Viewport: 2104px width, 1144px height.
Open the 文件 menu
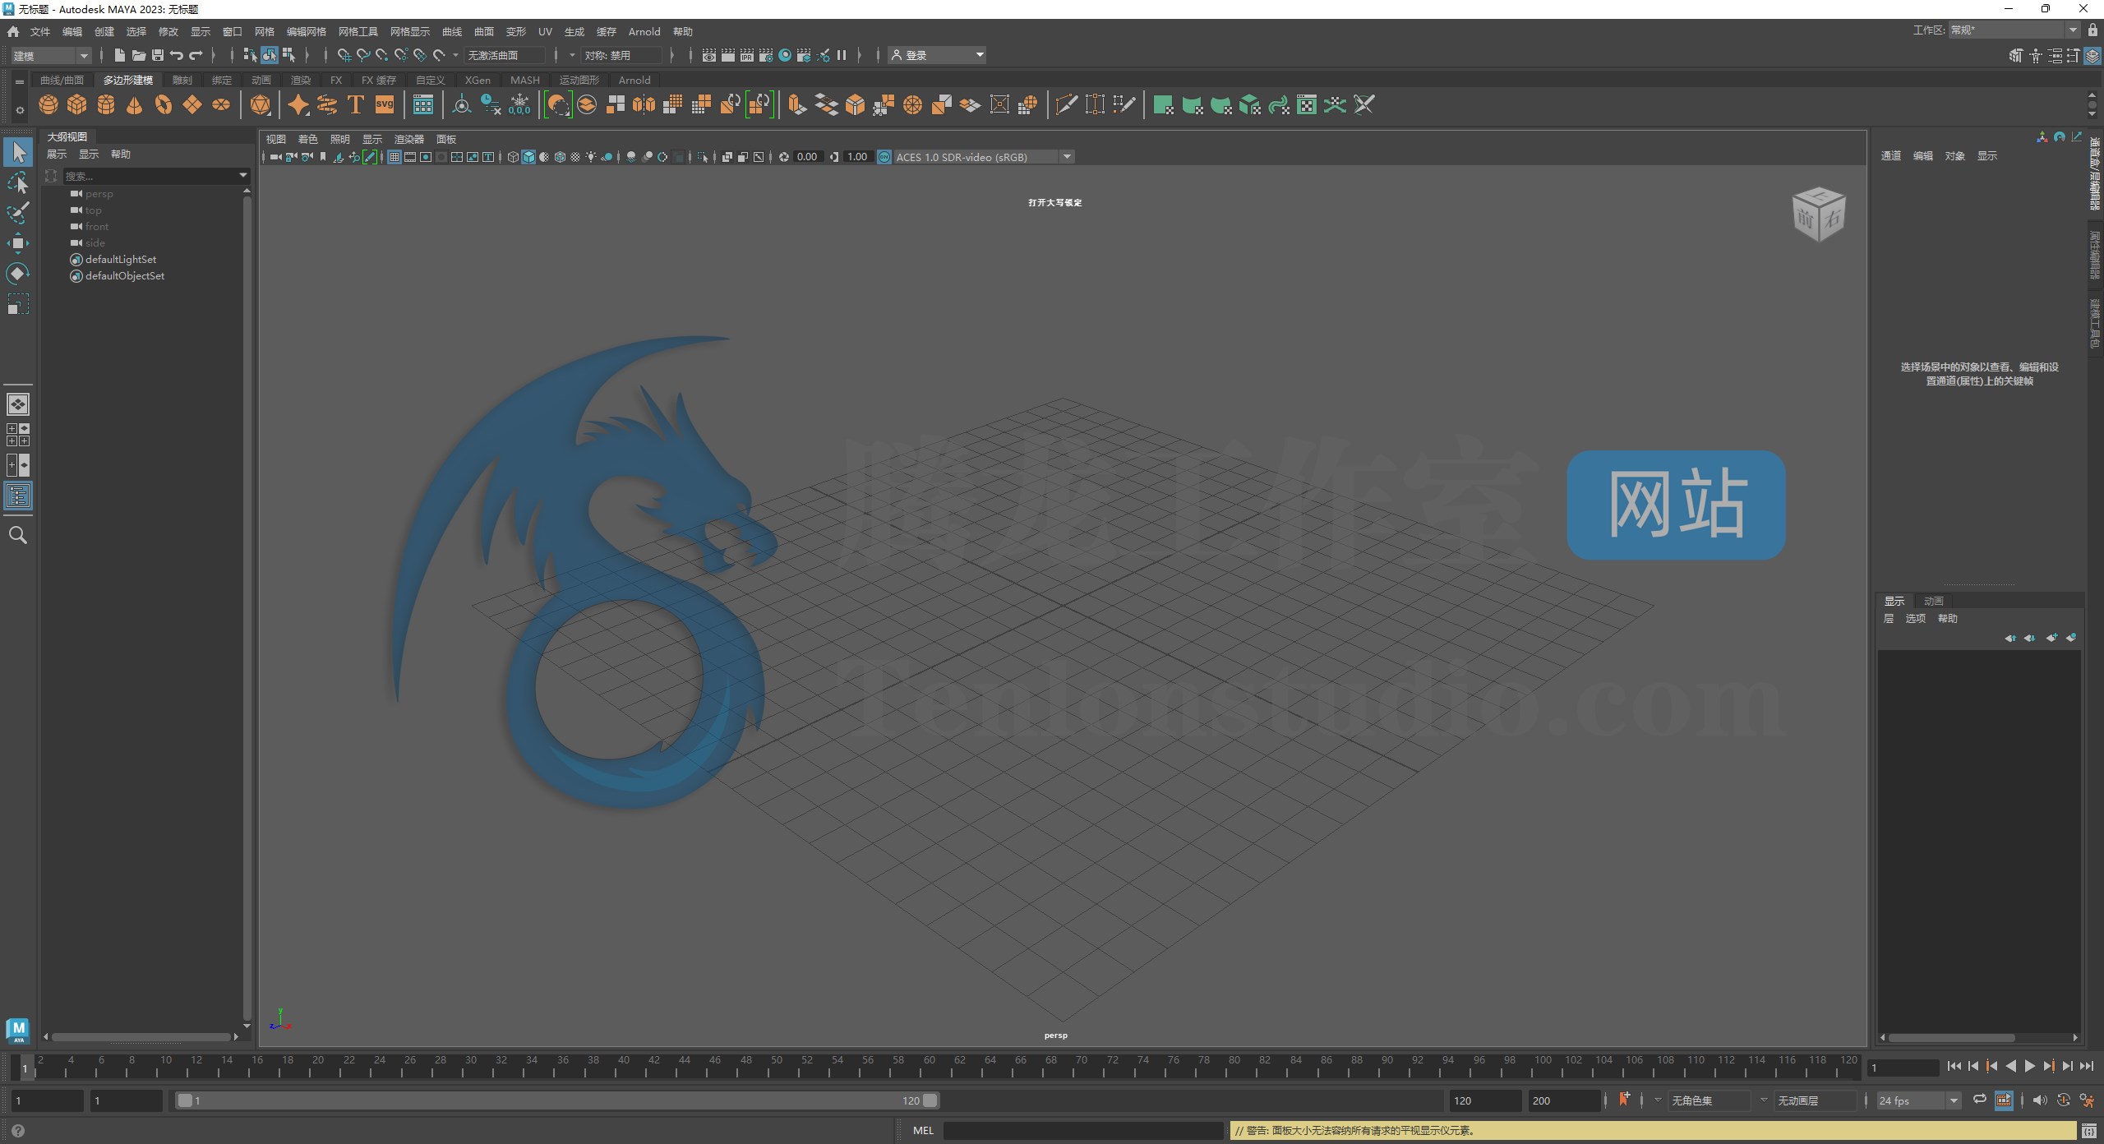coord(40,31)
